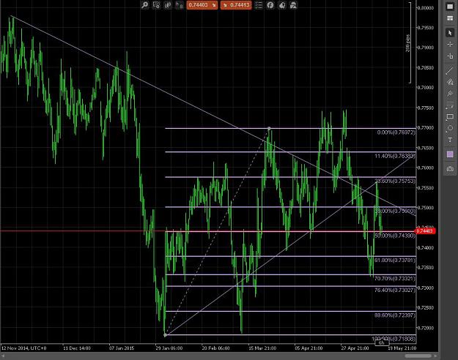This screenshot has width=458, height=360.
Task: Click the 76.40%(0.73027) Fibonacci label
Action: tap(395, 290)
